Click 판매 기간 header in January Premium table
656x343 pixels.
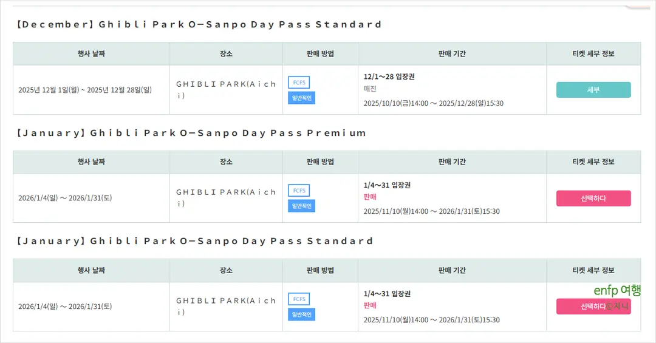(x=452, y=162)
